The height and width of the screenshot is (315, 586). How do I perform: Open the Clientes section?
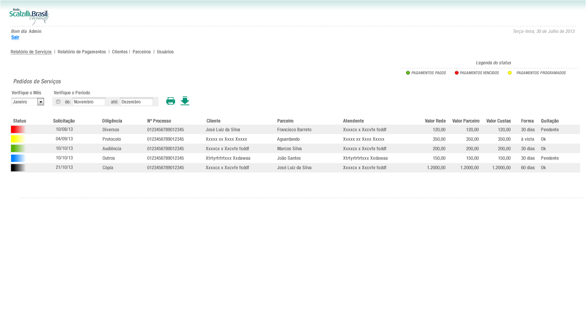click(120, 52)
